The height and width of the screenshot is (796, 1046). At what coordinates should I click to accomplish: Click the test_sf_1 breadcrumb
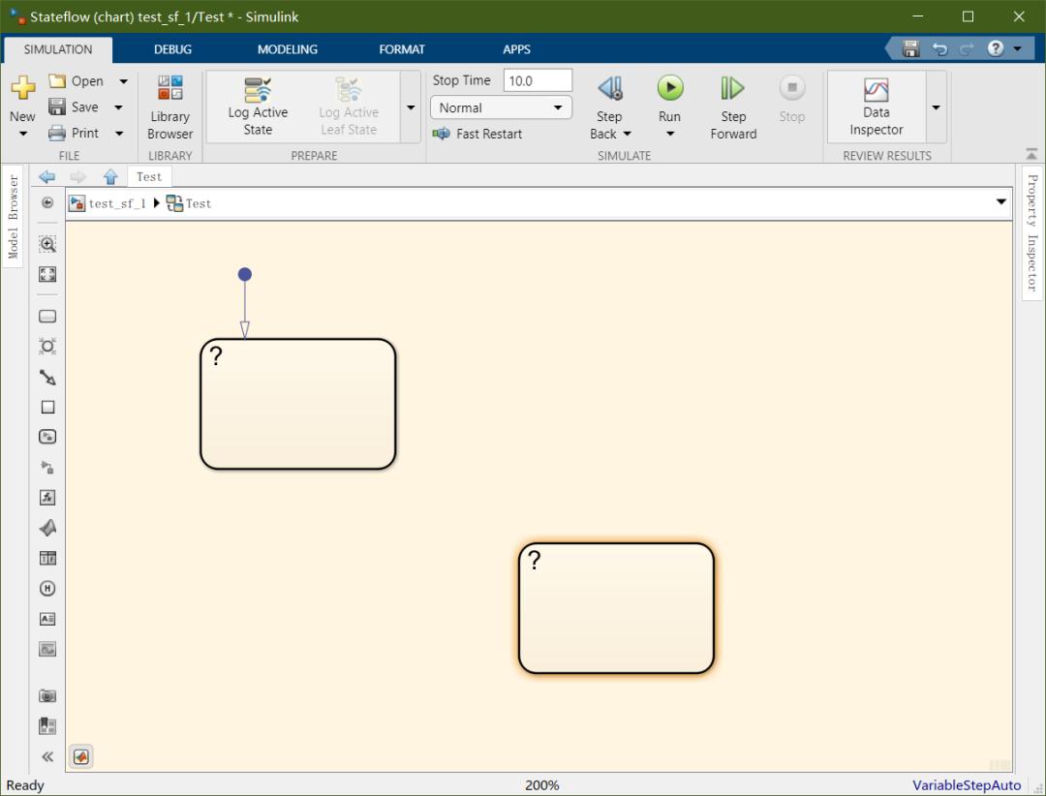tap(116, 203)
